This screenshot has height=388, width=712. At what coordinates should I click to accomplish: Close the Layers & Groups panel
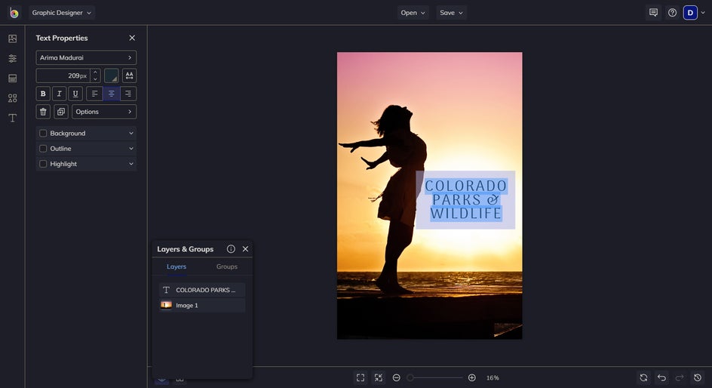click(x=245, y=249)
